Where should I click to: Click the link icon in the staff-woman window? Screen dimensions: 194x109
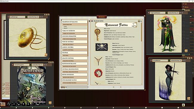(151, 60)
